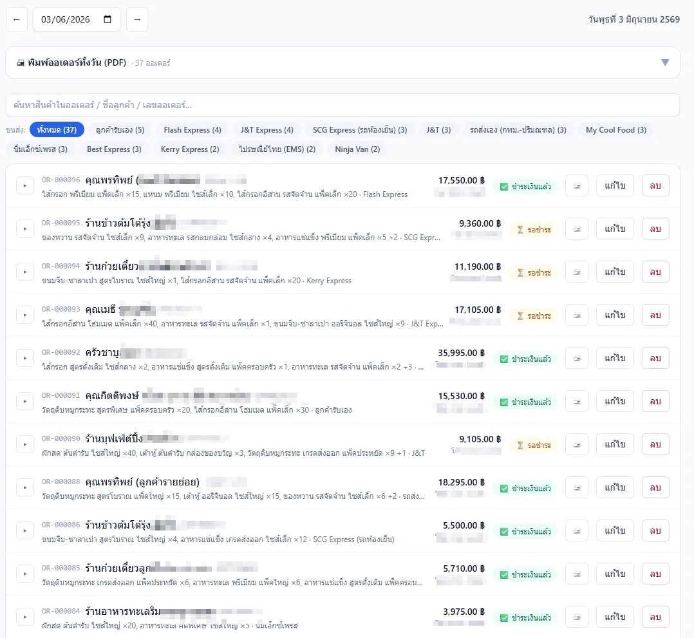The image size is (694, 638).
Task: Print order OR-000090 via printer icon
Action: (577, 444)
